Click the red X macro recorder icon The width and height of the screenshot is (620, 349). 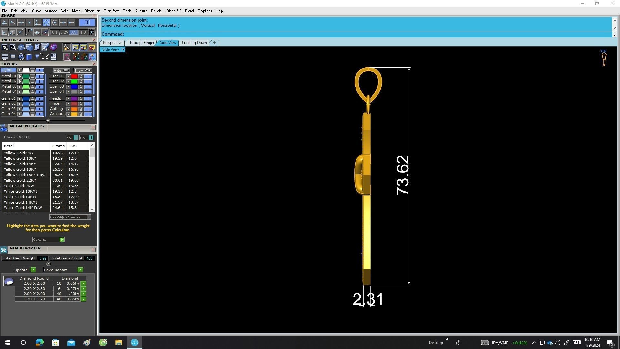[92, 48]
